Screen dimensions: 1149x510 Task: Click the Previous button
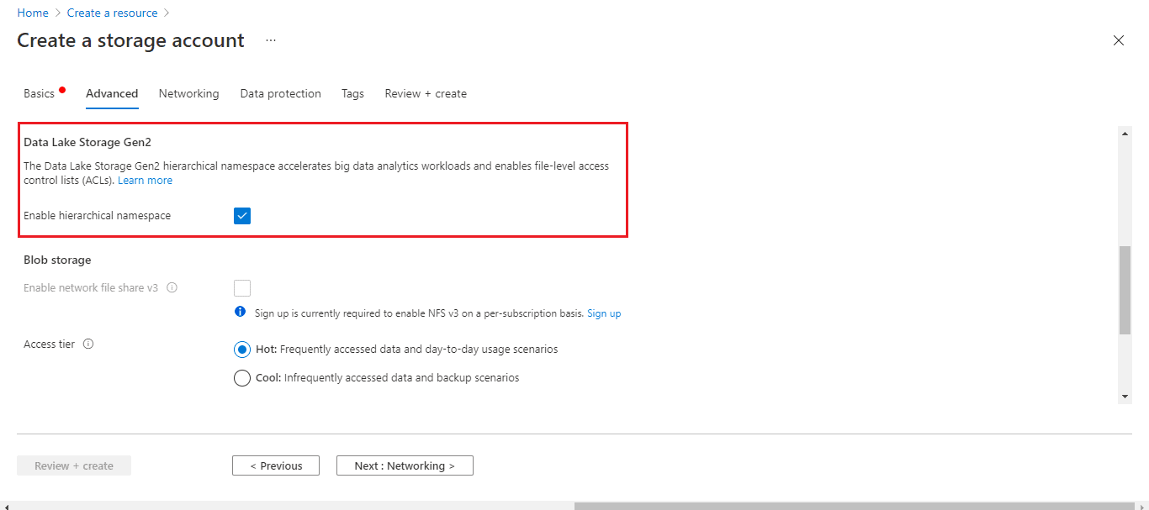[276, 465]
